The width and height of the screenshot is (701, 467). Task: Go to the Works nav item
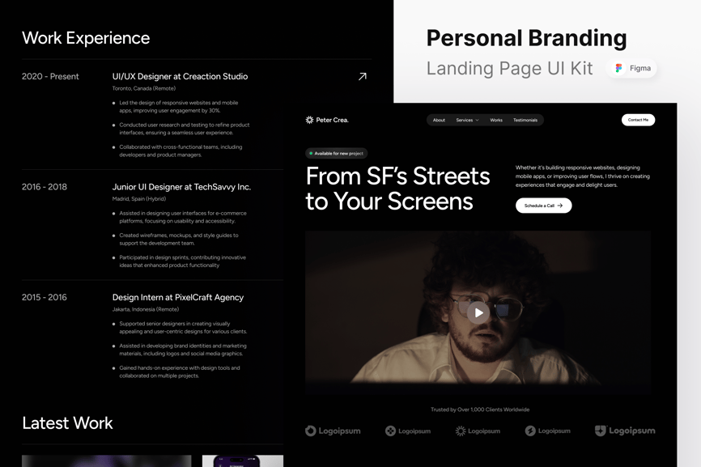495,120
